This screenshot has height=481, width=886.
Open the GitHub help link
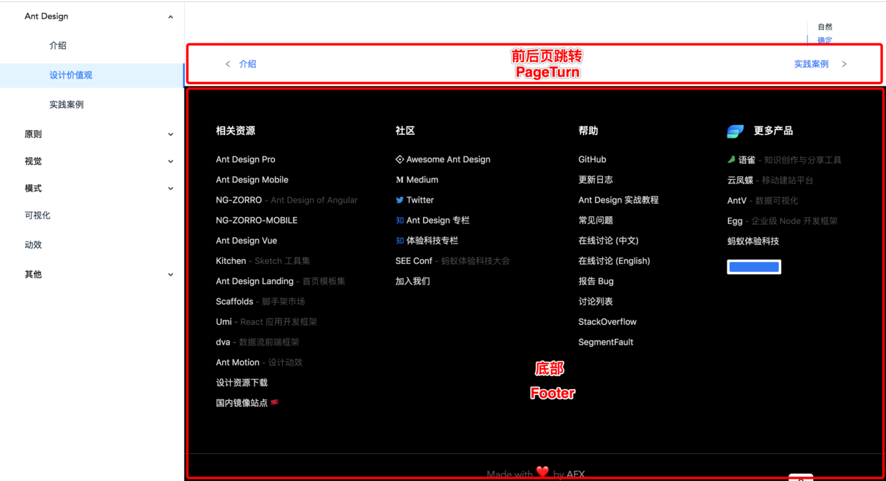coord(592,159)
